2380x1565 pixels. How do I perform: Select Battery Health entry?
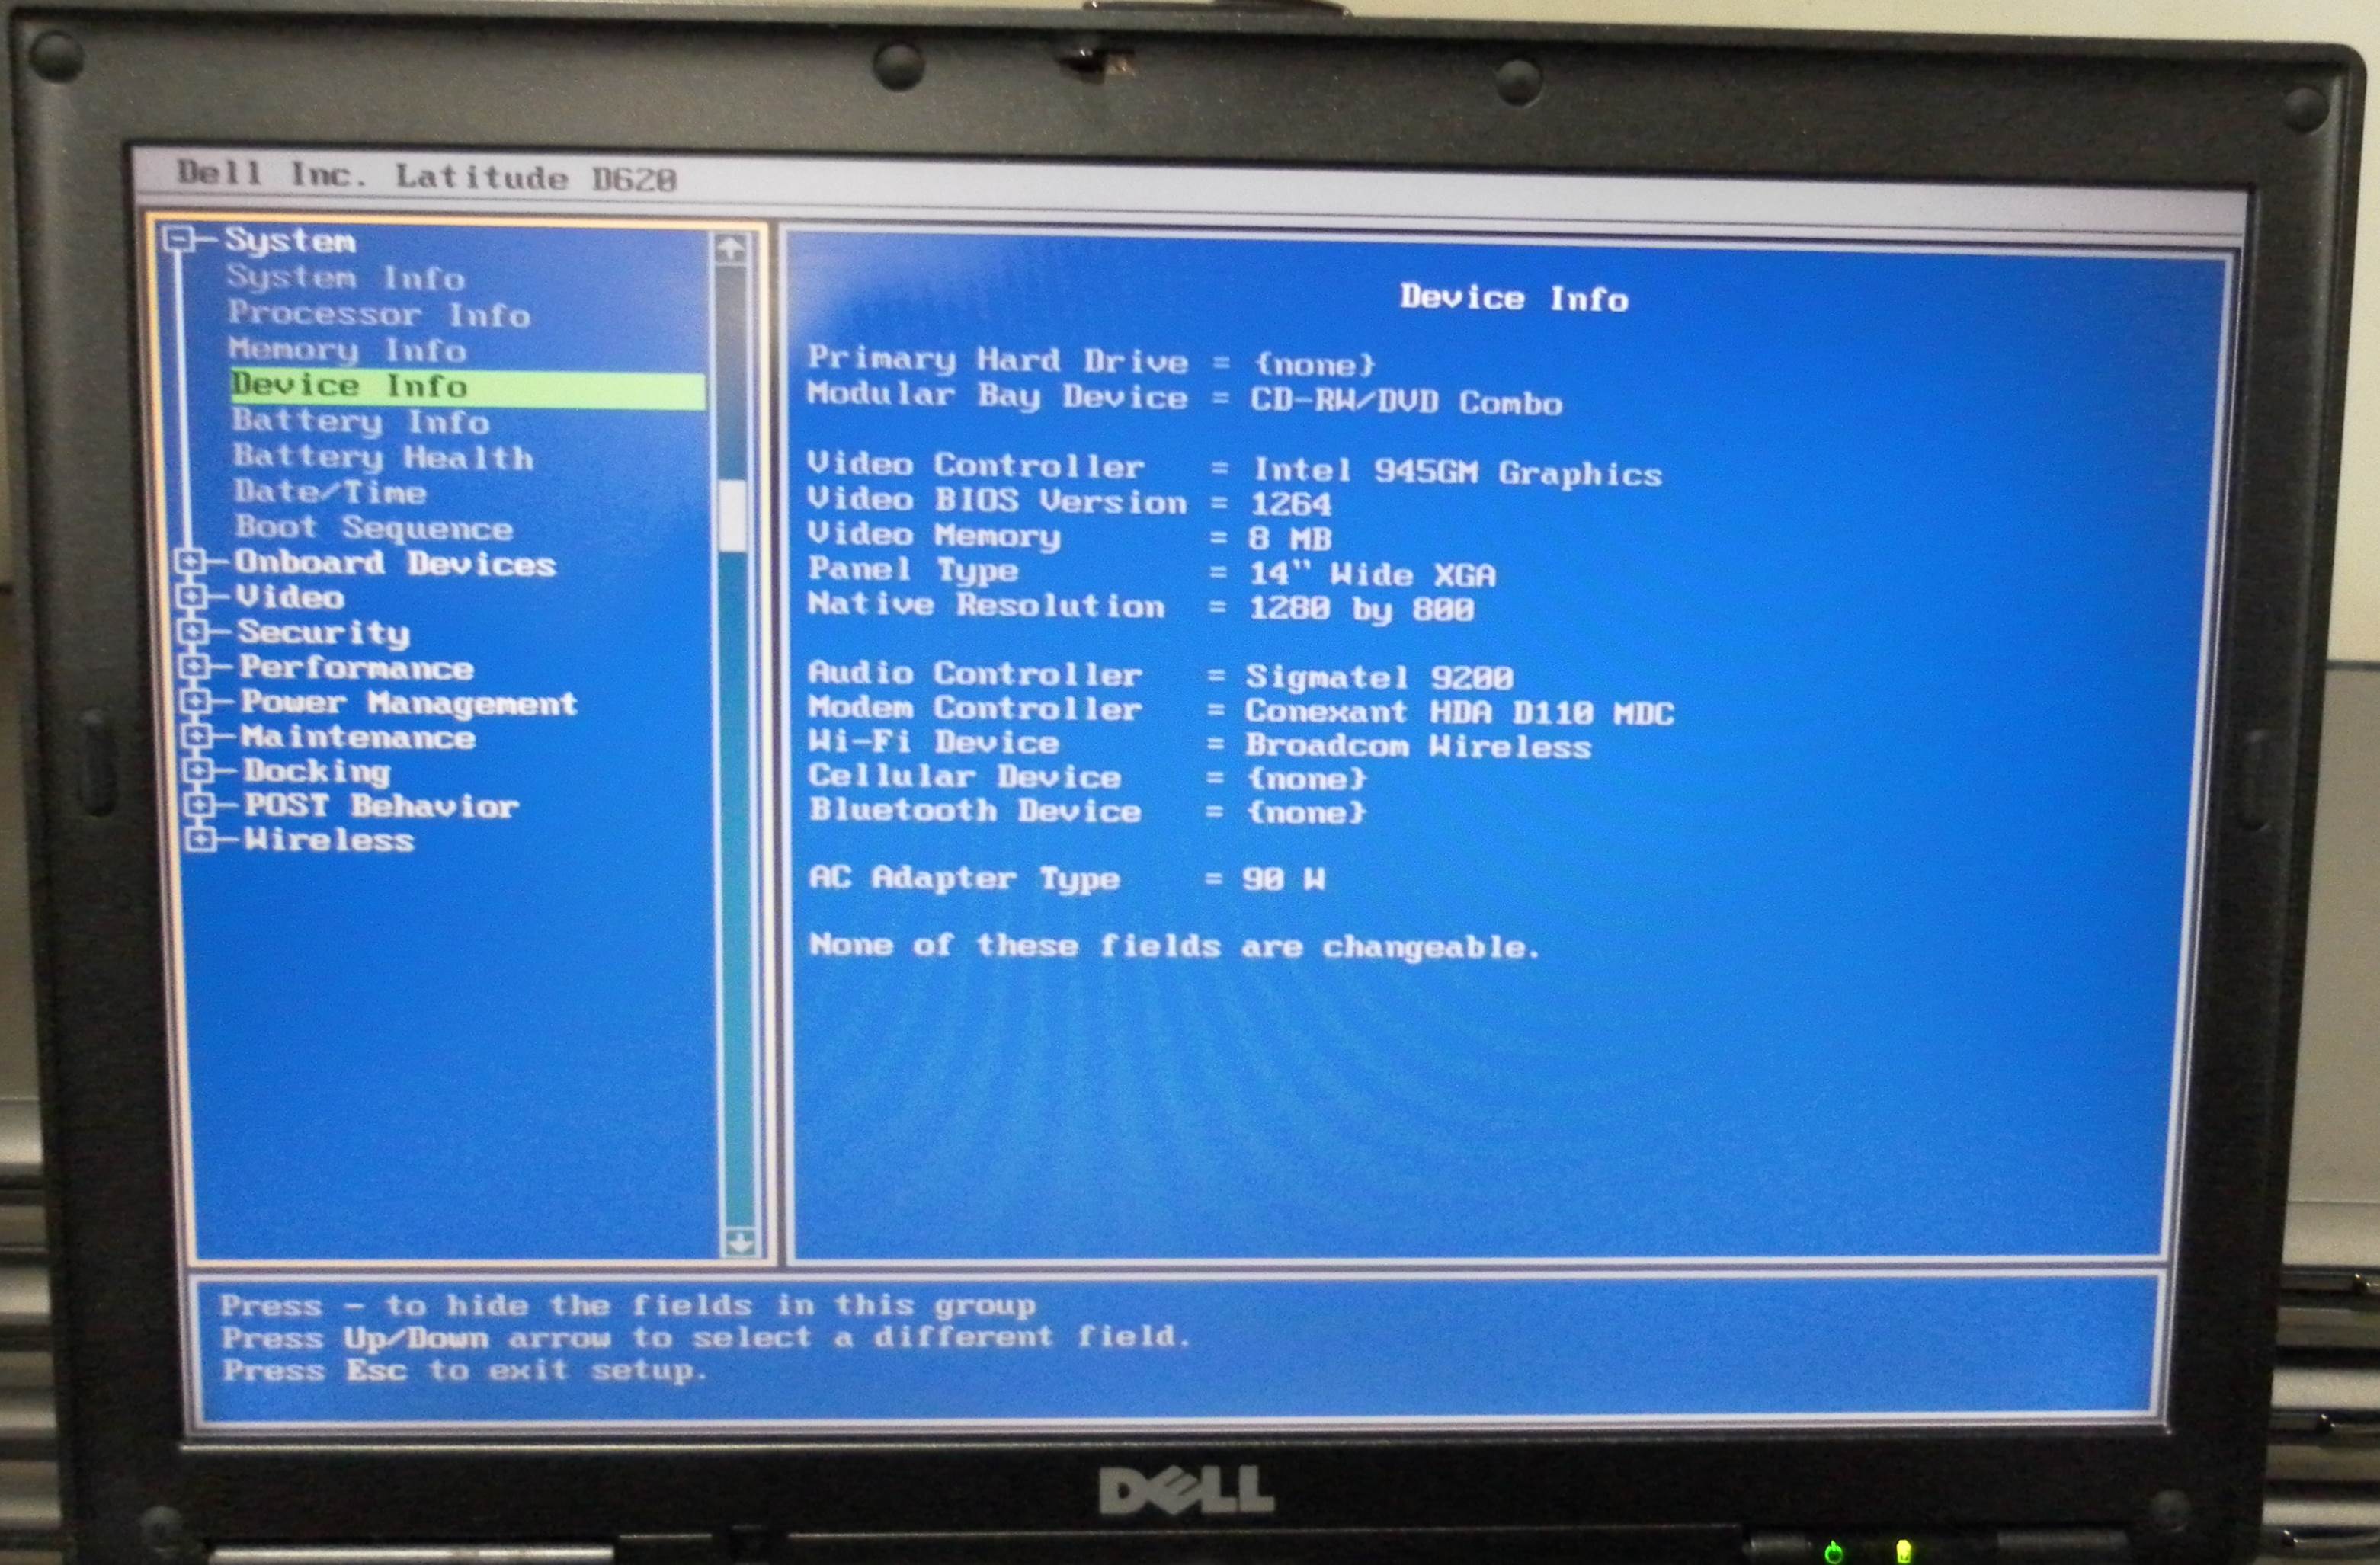(x=384, y=457)
